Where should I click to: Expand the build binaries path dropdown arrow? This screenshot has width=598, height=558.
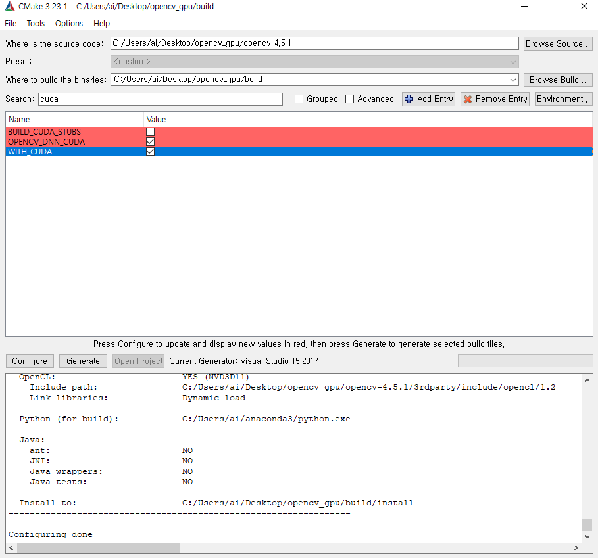tap(513, 80)
